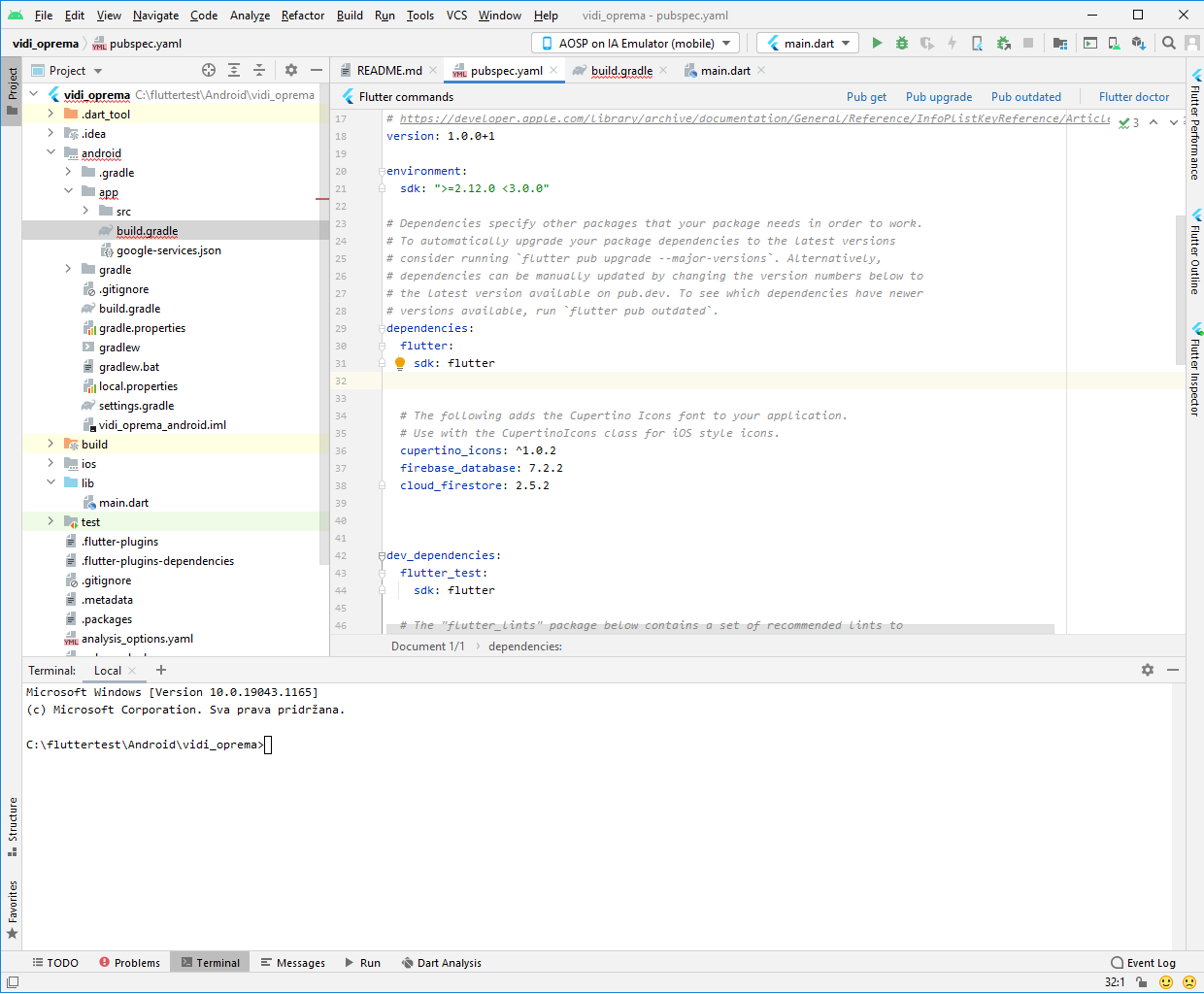Collapse all nodes in the Project panel
This screenshot has width=1204, height=994.
click(259, 70)
